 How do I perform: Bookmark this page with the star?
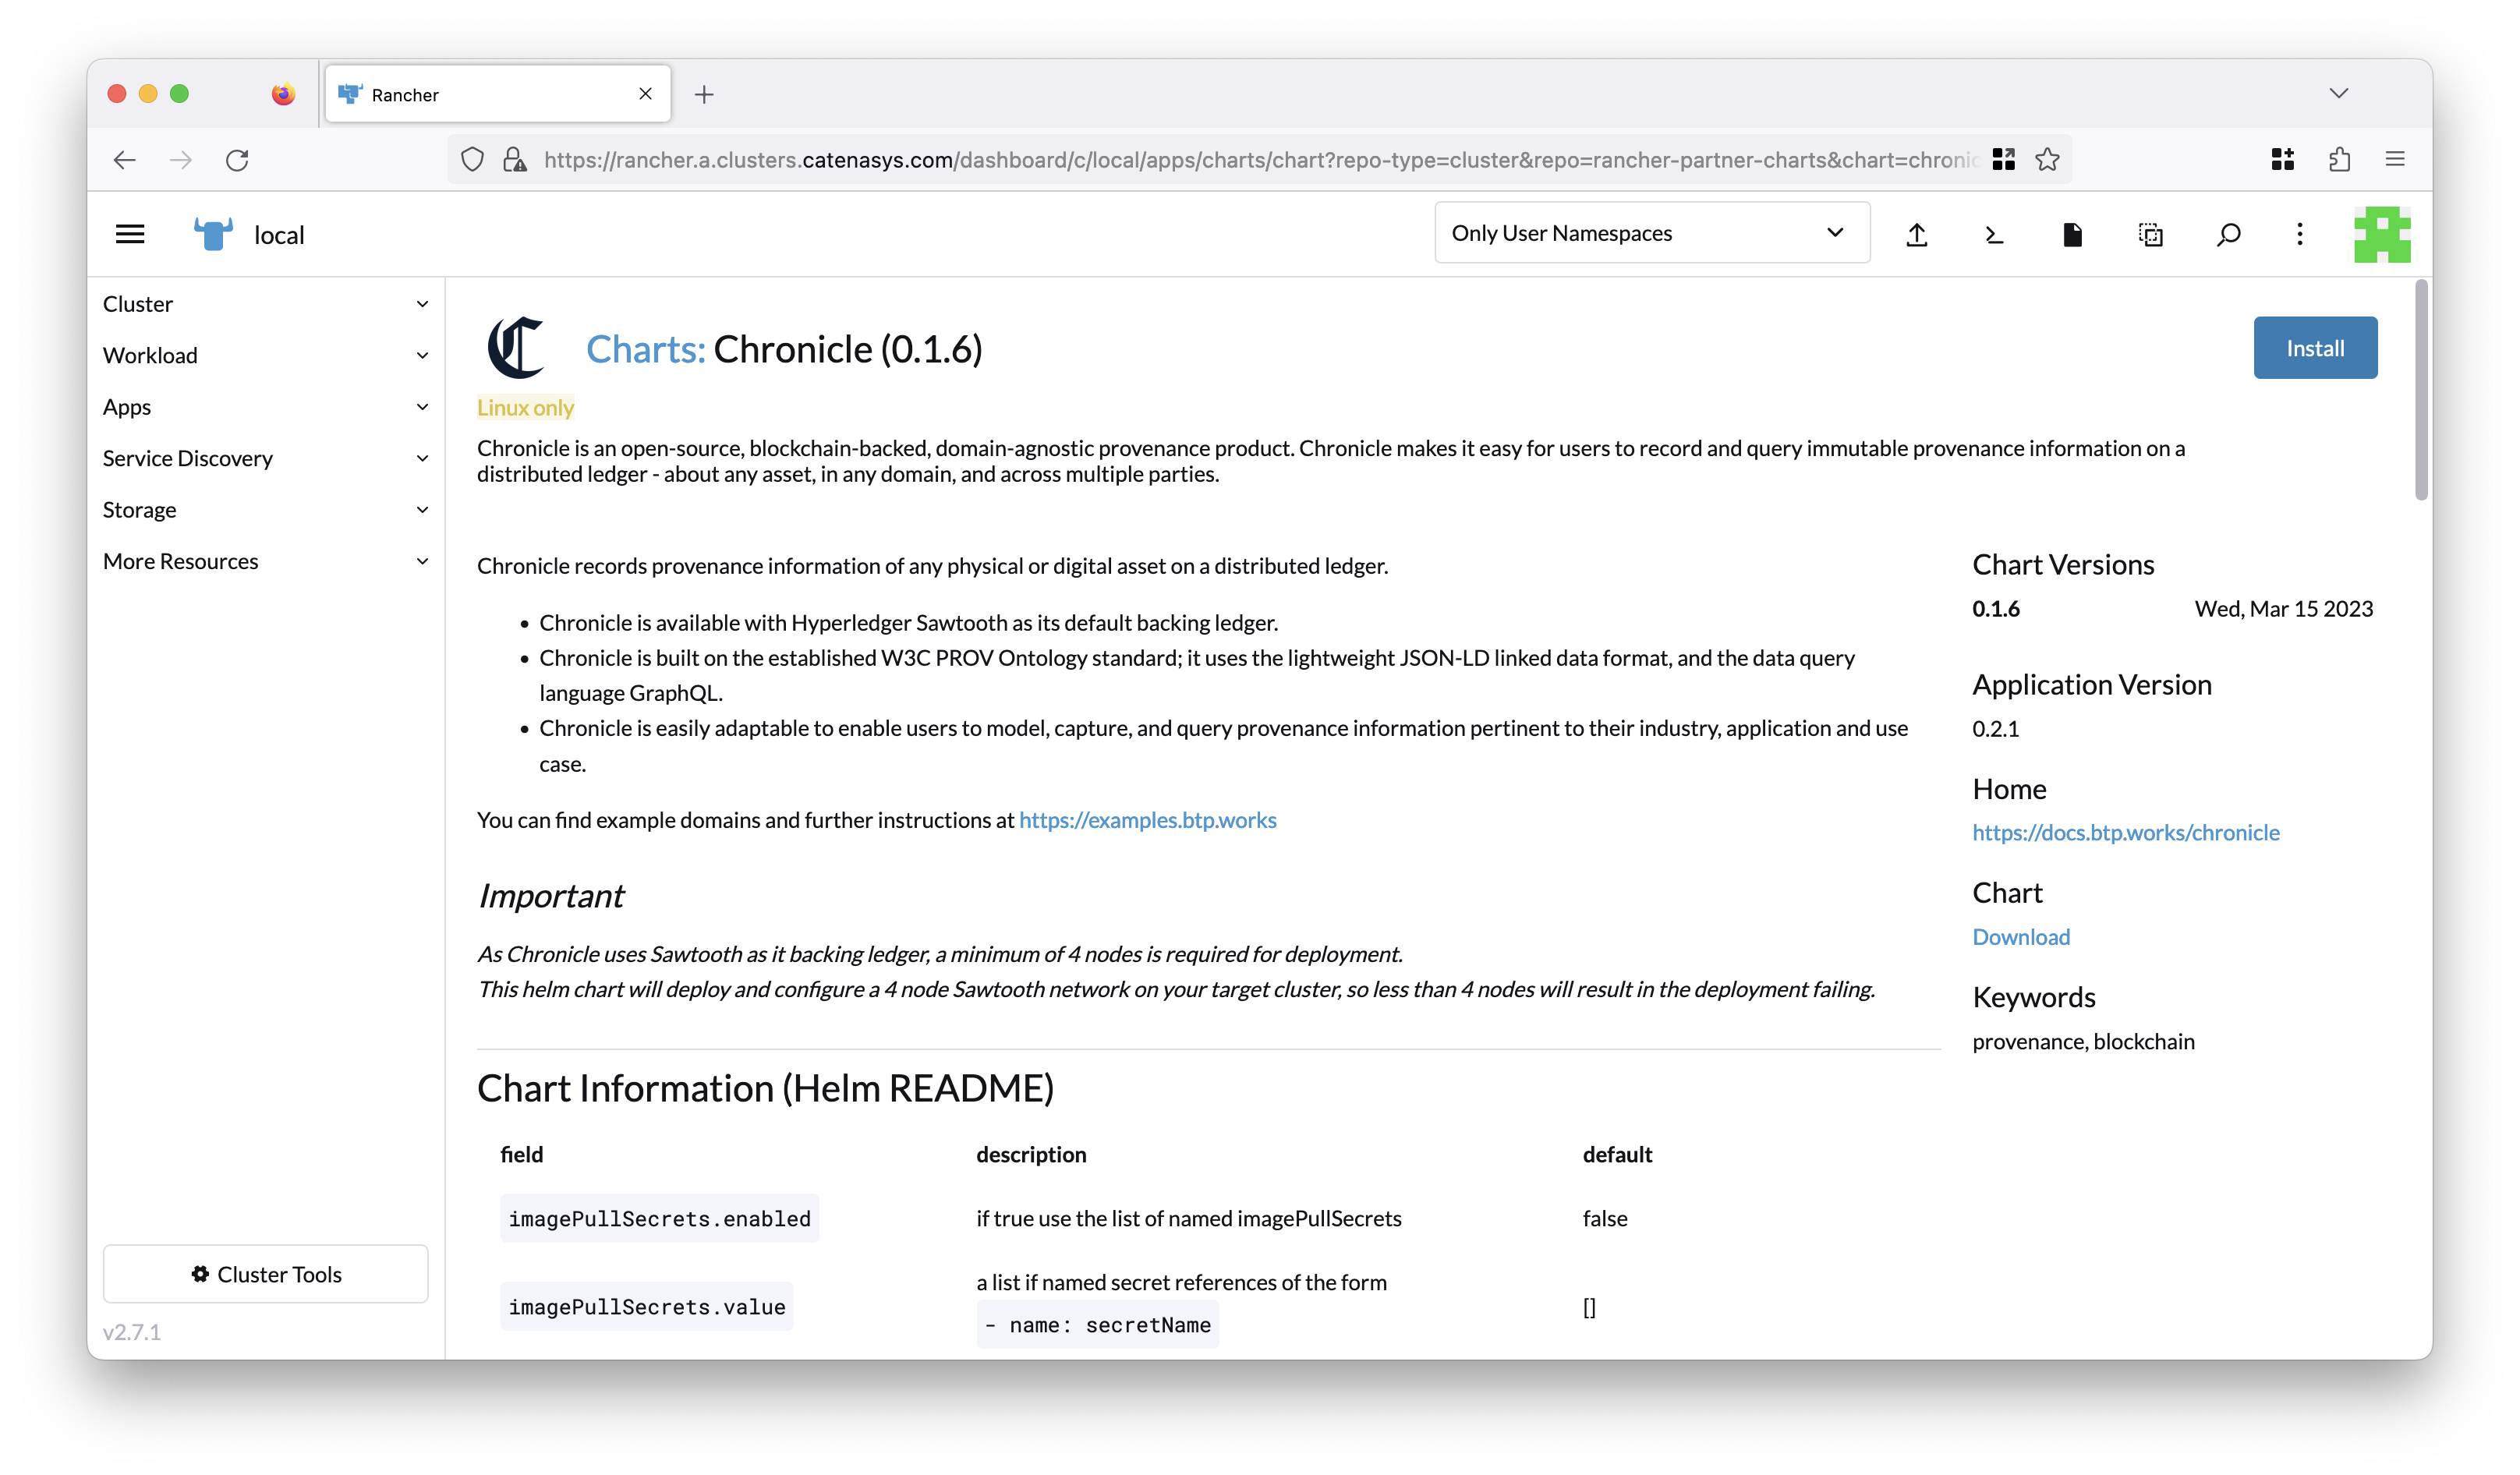click(2047, 160)
